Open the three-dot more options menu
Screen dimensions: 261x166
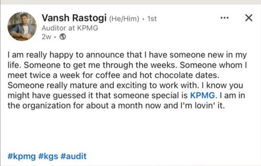pos(225,18)
